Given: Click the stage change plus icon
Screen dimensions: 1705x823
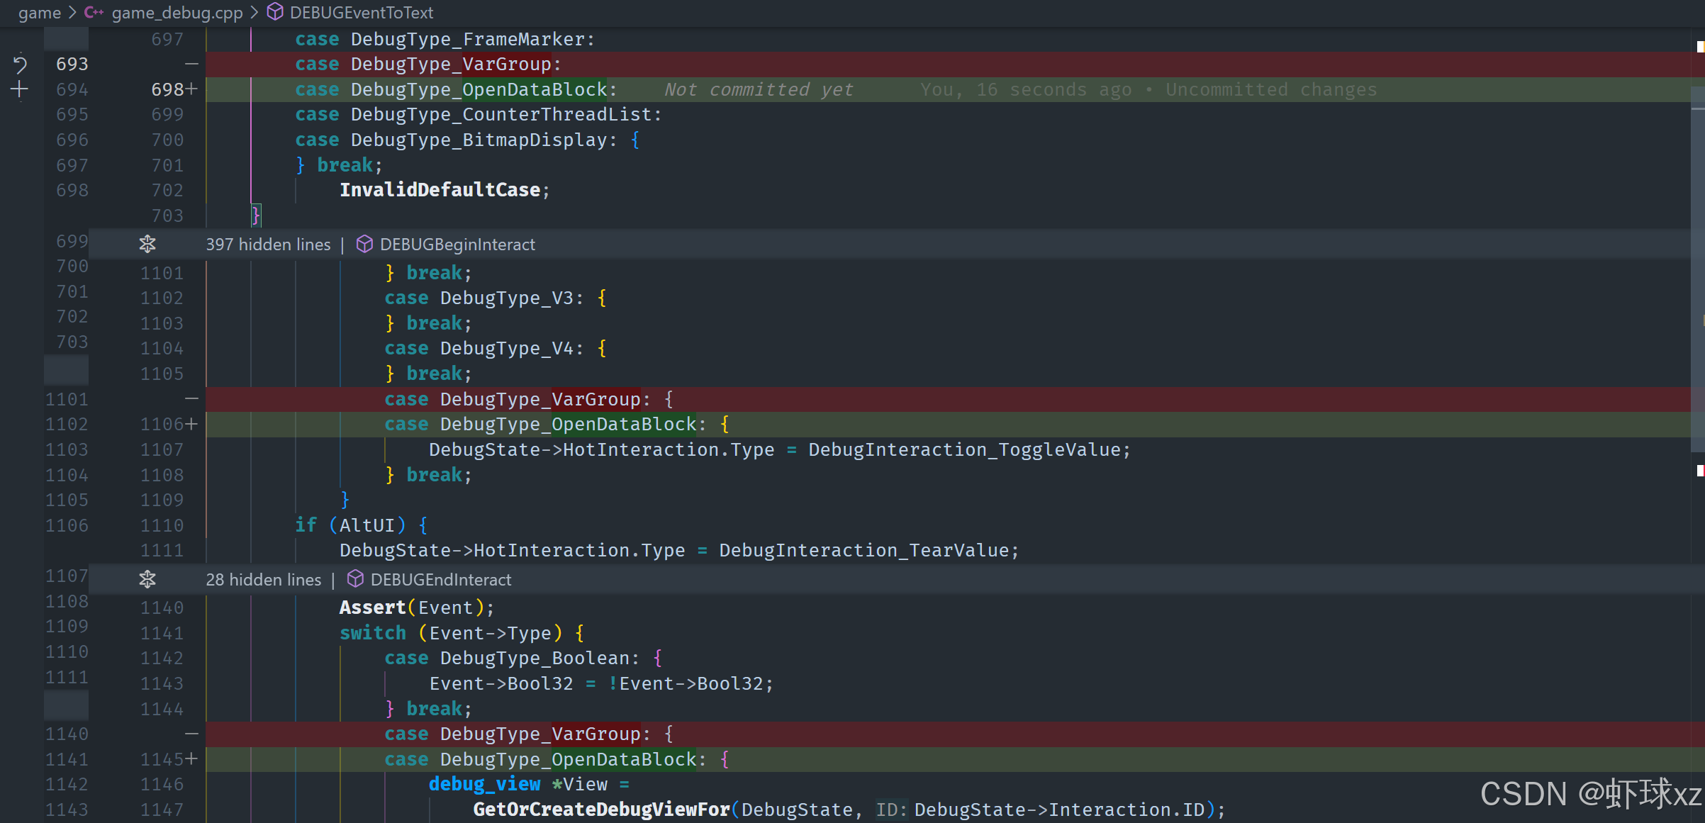Looking at the screenshot, I should [x=20, y=89].
